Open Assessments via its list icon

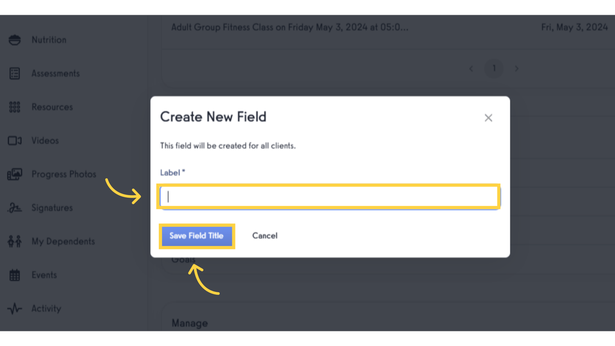(x=14, y=73)
